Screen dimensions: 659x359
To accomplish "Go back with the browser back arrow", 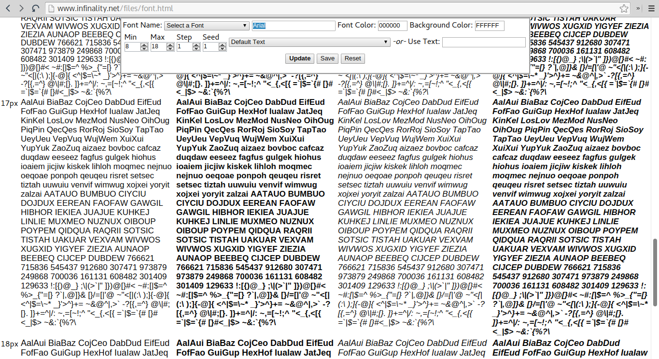I will coord(9,8).
